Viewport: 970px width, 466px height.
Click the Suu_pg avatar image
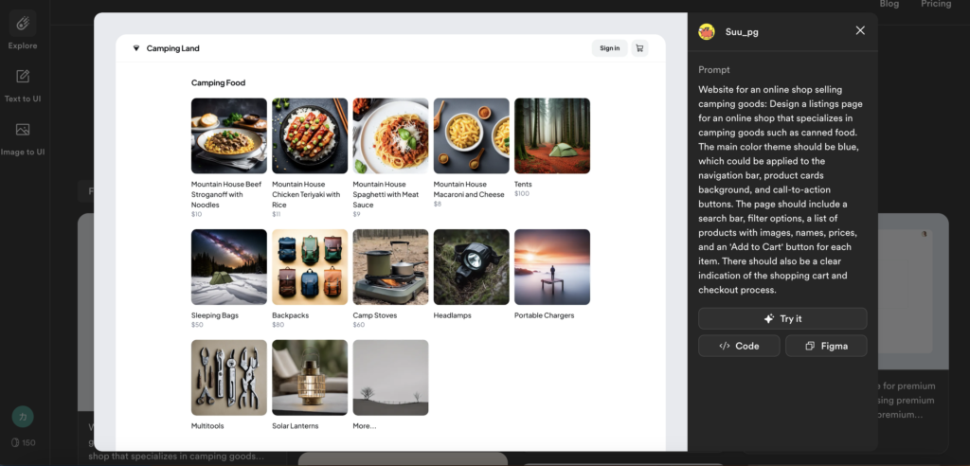pyautogui.click(x=707, y=31)
